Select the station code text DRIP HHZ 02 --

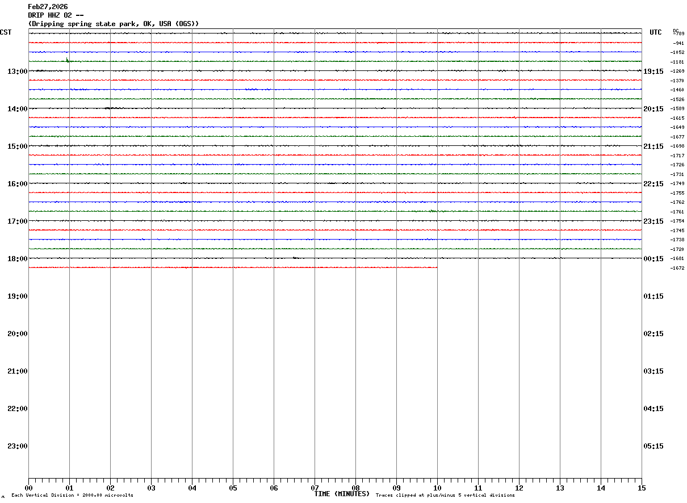coord(56,15)
